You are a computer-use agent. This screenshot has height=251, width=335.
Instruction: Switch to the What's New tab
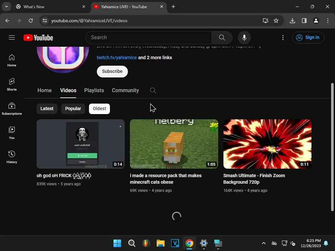[x=50, y=7]
